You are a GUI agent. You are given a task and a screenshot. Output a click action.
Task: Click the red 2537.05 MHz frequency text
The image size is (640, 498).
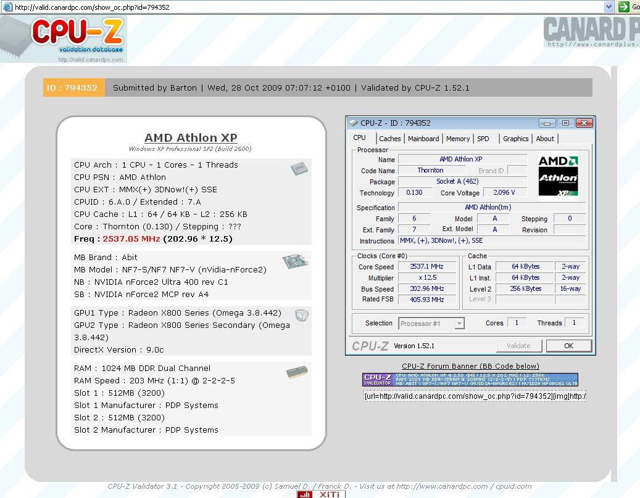[131, 239]
